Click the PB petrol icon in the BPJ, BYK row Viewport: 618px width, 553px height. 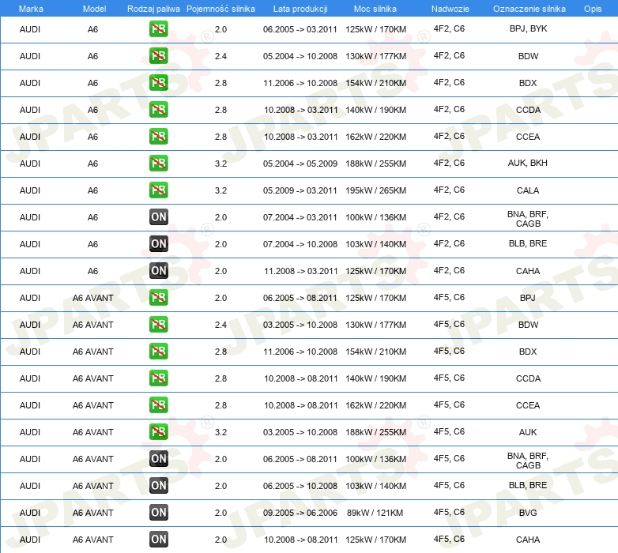pyautogui.click(x=159, y=29)
